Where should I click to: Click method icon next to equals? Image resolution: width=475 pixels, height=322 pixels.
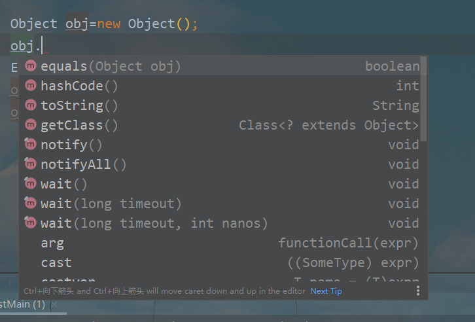tap(31, 65)
